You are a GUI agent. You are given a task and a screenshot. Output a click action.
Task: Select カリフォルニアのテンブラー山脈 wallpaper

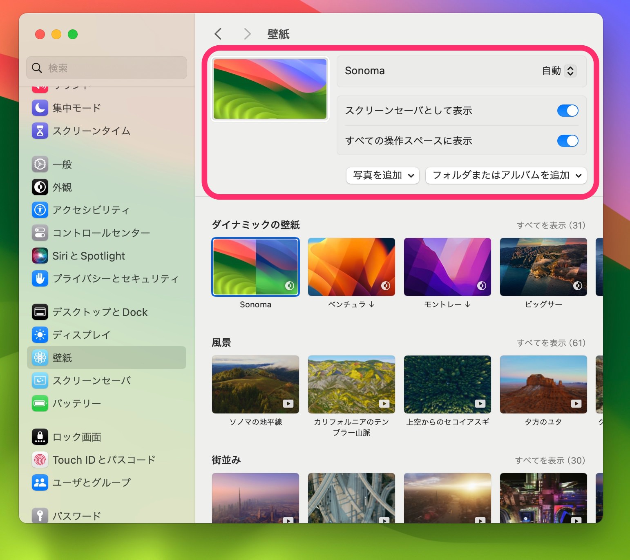351,384
